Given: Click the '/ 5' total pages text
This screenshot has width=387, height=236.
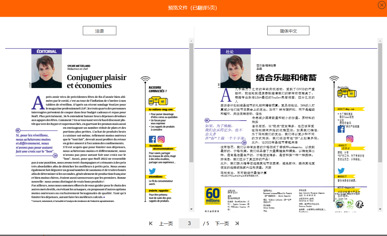Looking at the screenshot, I should 206,224.
